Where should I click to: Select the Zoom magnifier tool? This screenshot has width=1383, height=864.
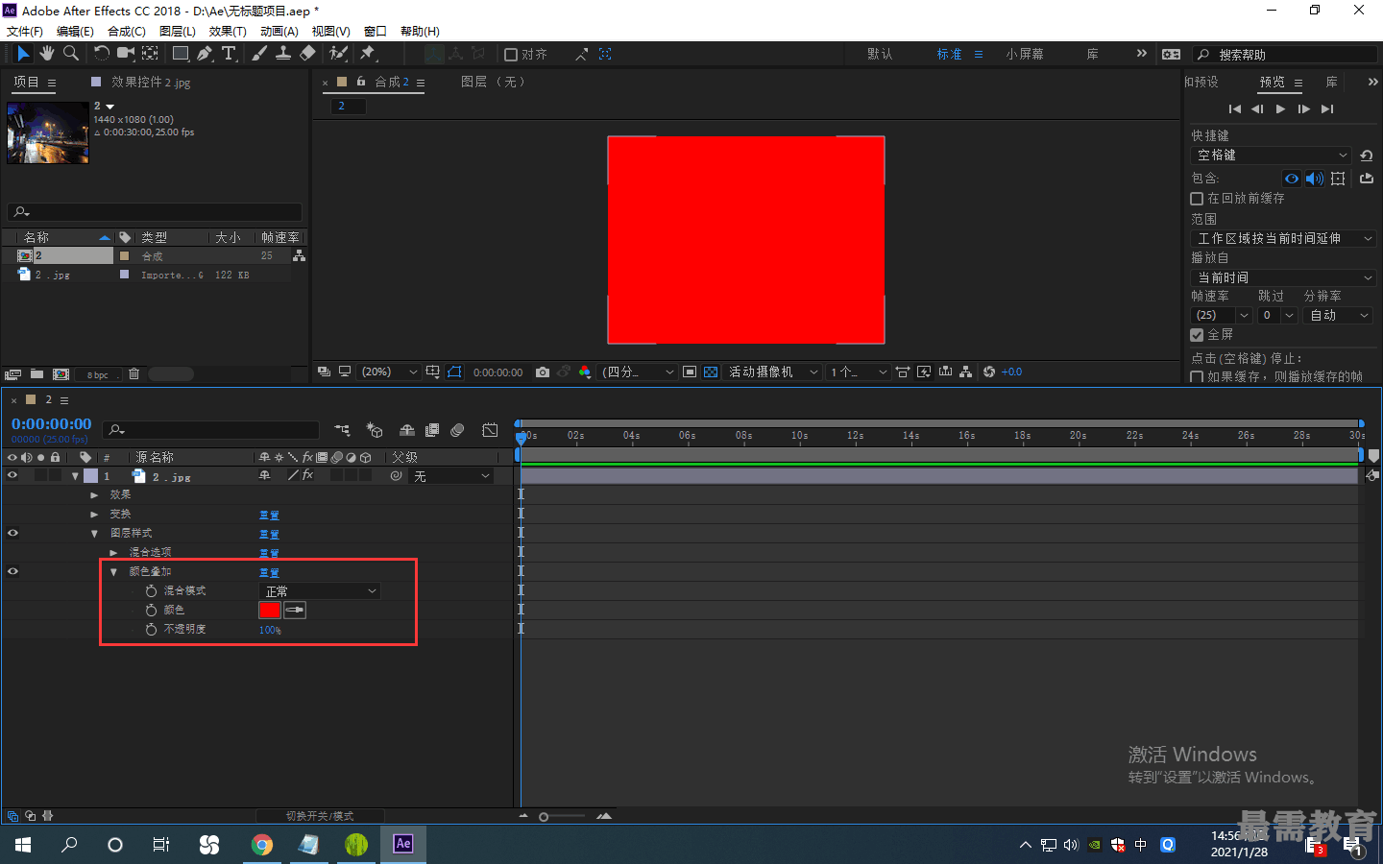click(x=71, y=54)
